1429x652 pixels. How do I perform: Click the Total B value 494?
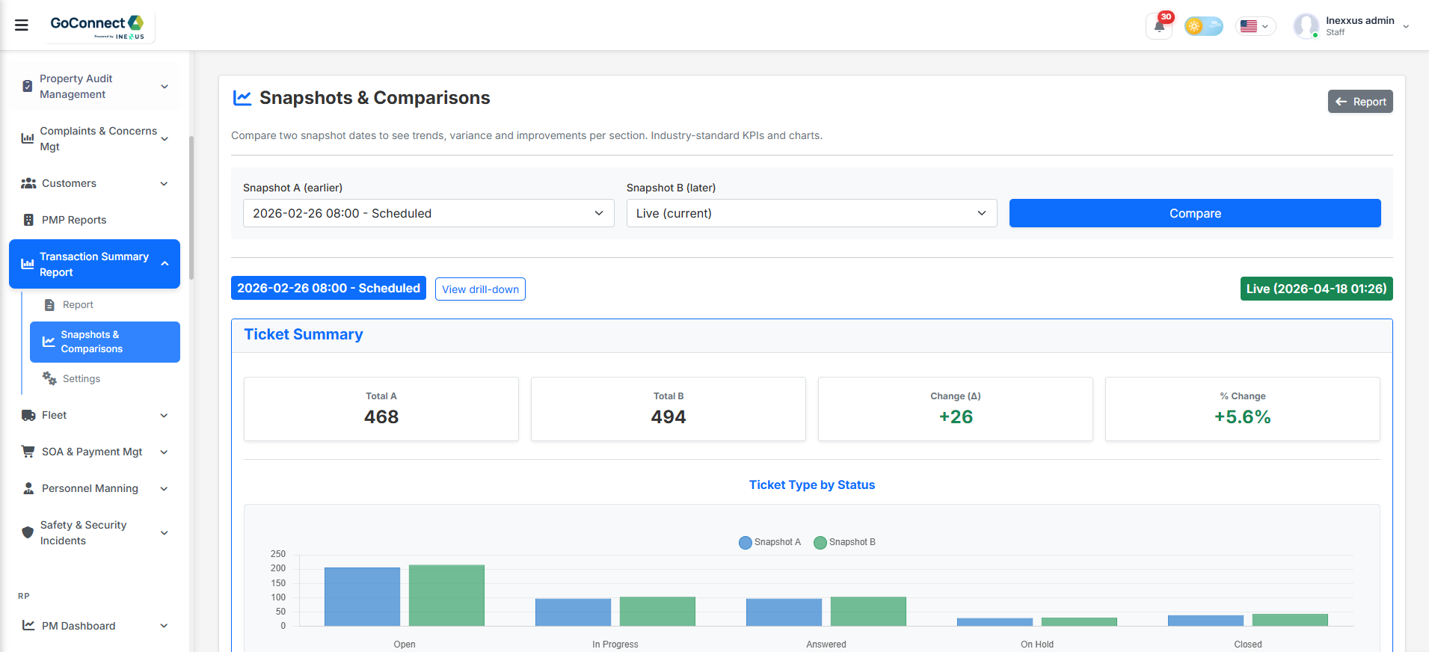(x=669, y=416)
